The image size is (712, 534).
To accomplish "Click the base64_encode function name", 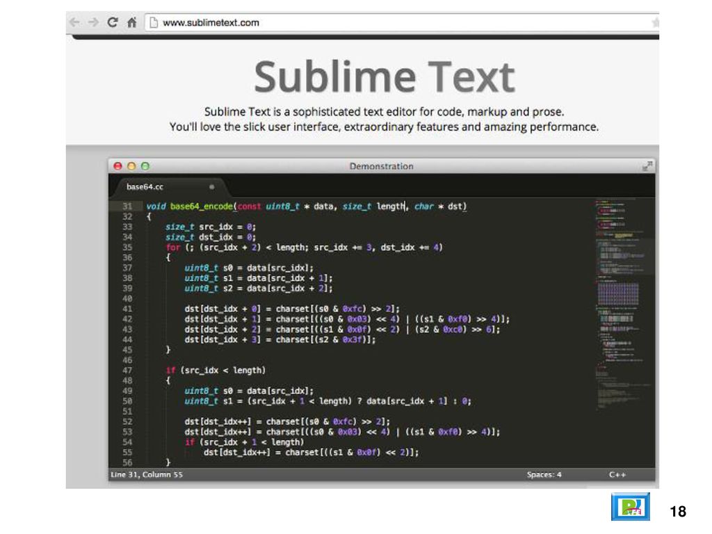I will click(x=202, y=206).
